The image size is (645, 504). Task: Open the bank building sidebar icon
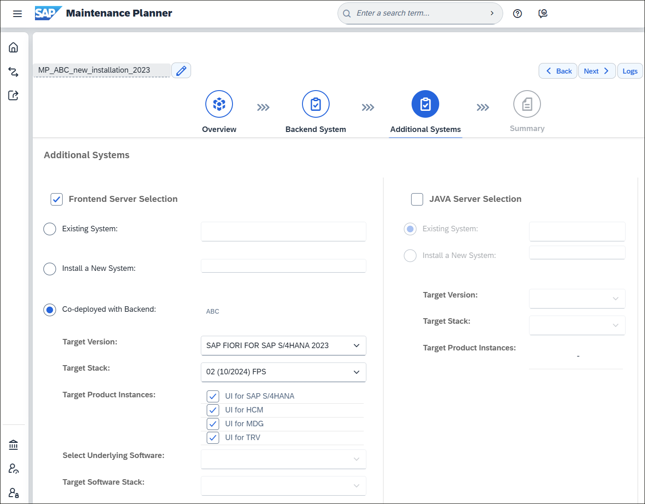[x=14, y=445]
